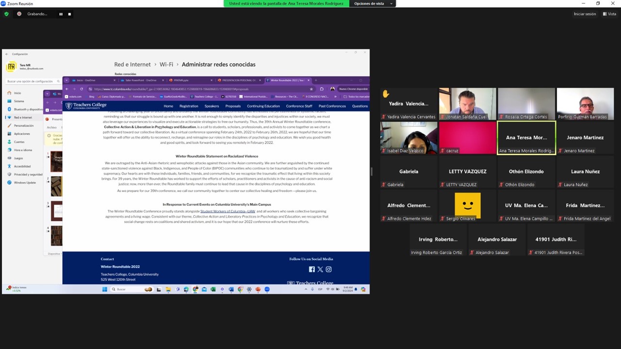
Task: Click the green encryption shield icon
Action: [6, 14]
